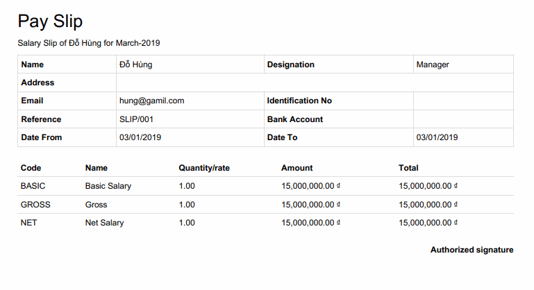
Task: Select the BASIC code cell
Action: tap(33, 186)
